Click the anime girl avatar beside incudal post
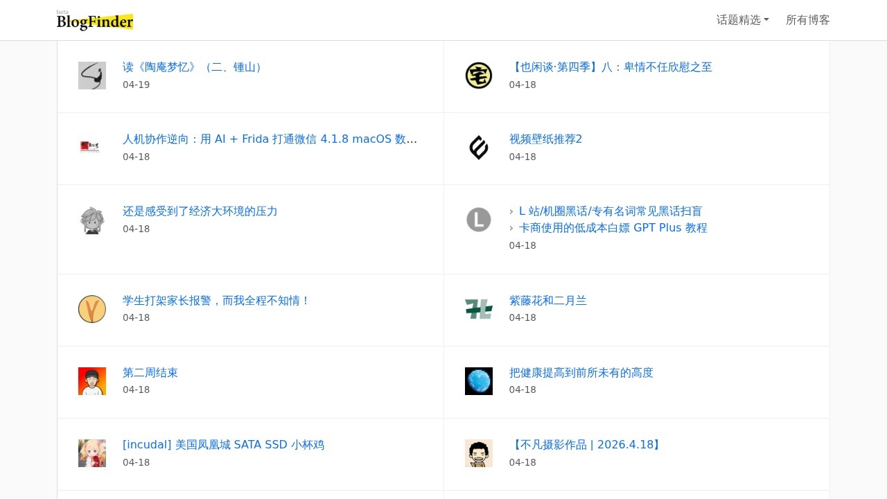887x499 pixels. (92, 453)
